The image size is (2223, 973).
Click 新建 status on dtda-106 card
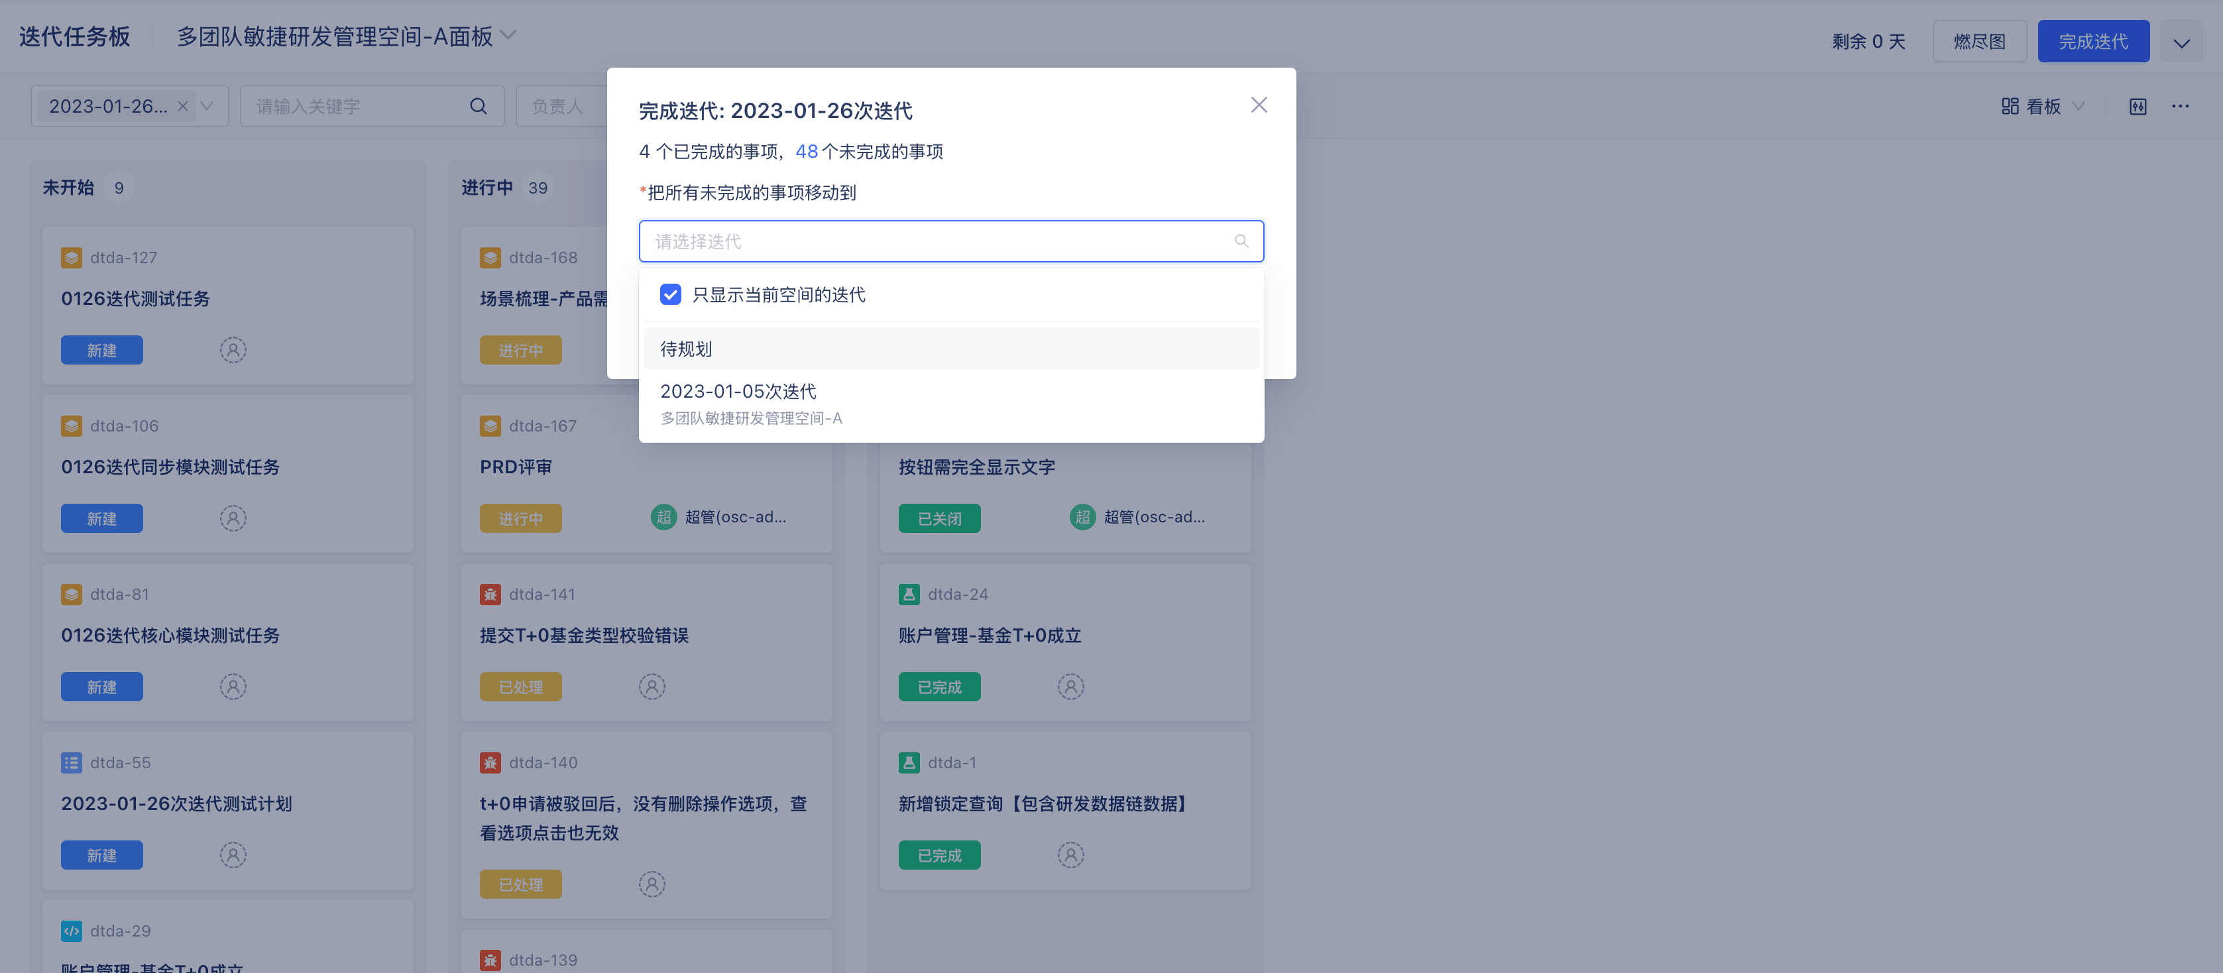102,518
